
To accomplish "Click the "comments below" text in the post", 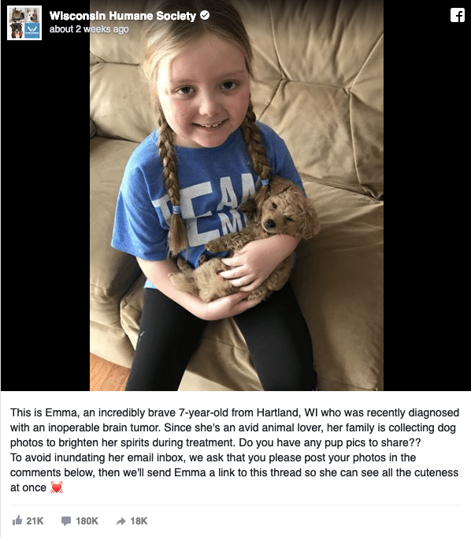I will click(x=52, y=472).
